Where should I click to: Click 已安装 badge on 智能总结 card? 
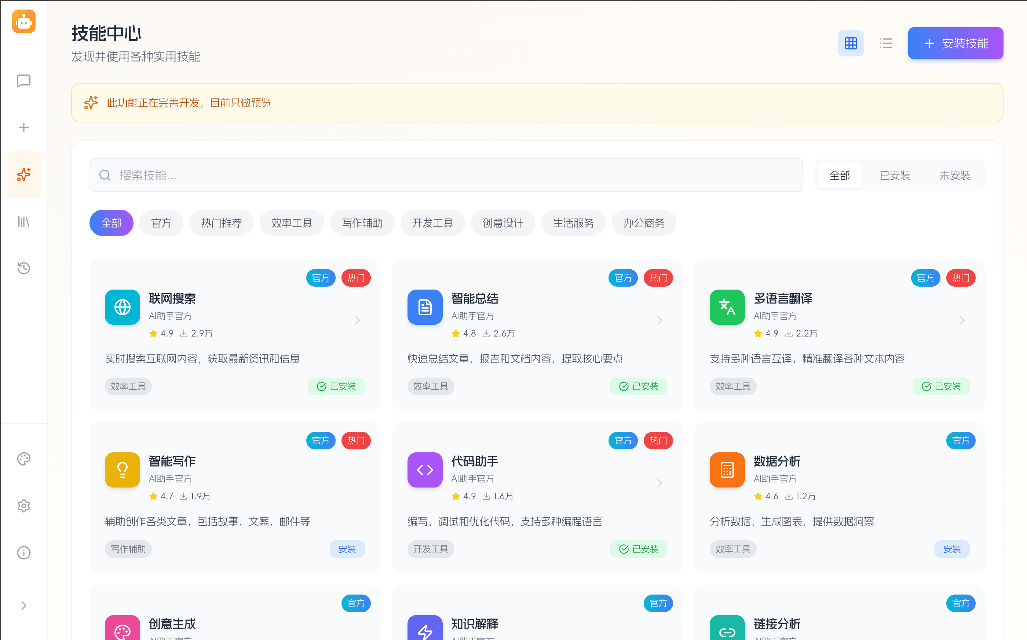638,386
